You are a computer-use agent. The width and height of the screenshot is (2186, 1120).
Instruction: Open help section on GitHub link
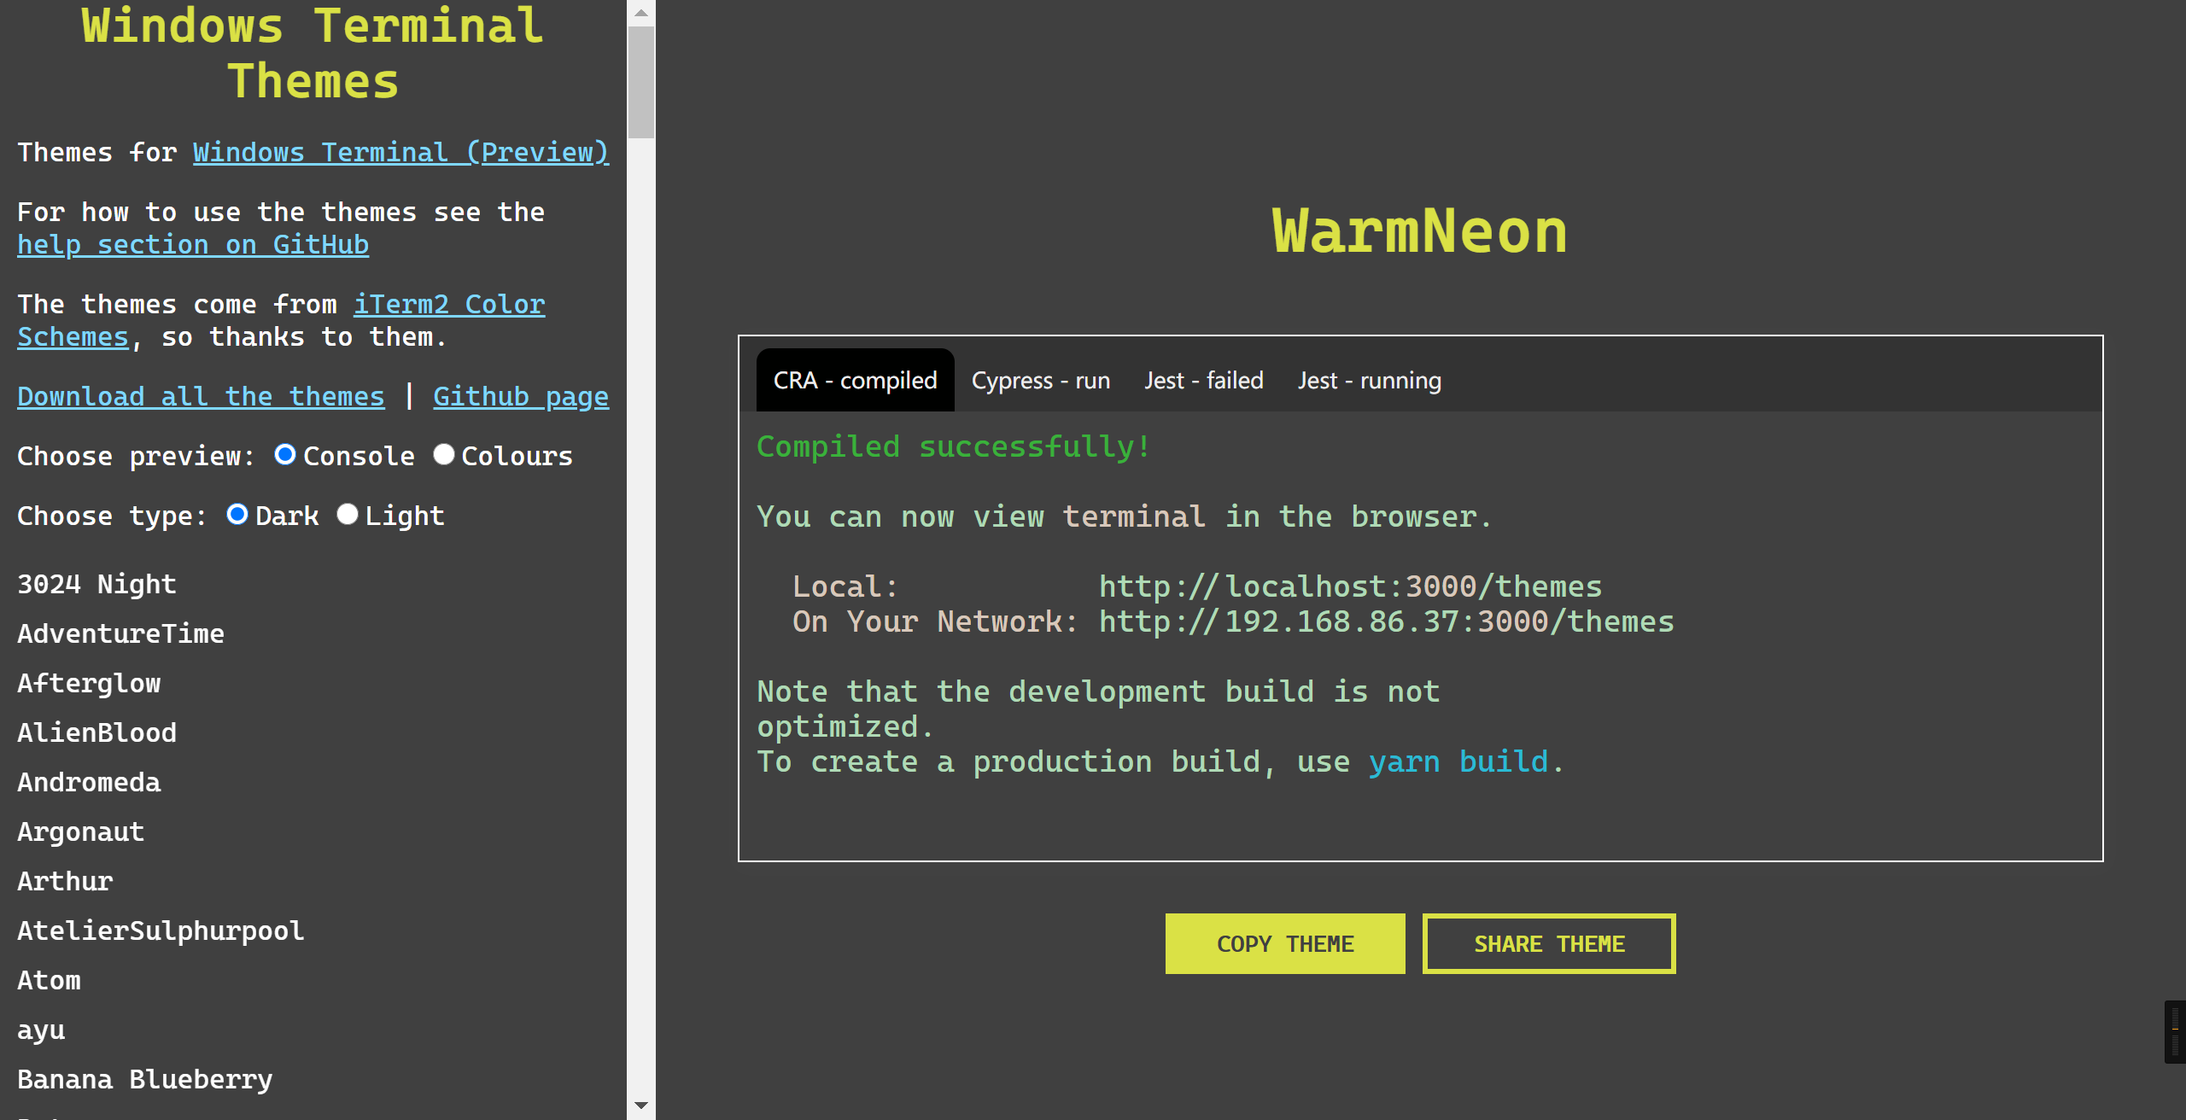(x=193, y=245)
